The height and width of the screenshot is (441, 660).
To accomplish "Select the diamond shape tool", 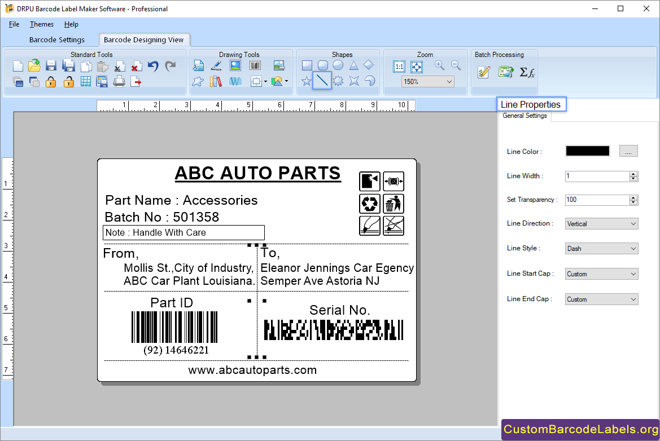I will click(369, 65).
